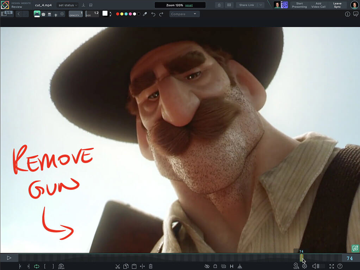360x270 pixels.
Task: Toggle the letterbox mask icon
Action: coord(223,266)
